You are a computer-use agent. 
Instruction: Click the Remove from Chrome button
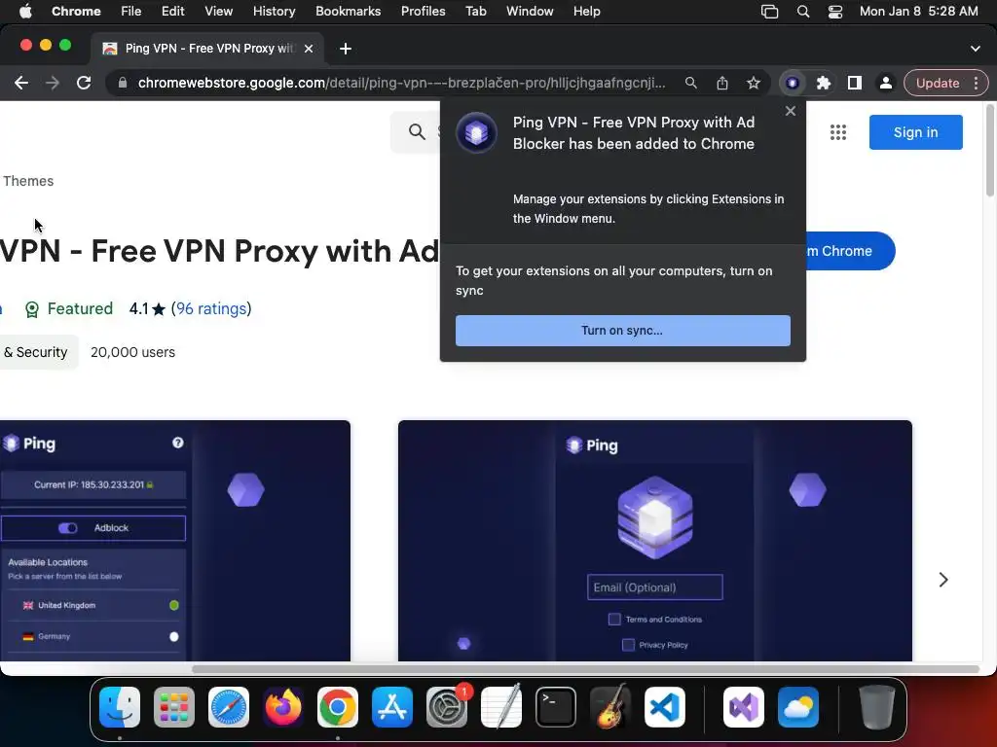(849, 251)
